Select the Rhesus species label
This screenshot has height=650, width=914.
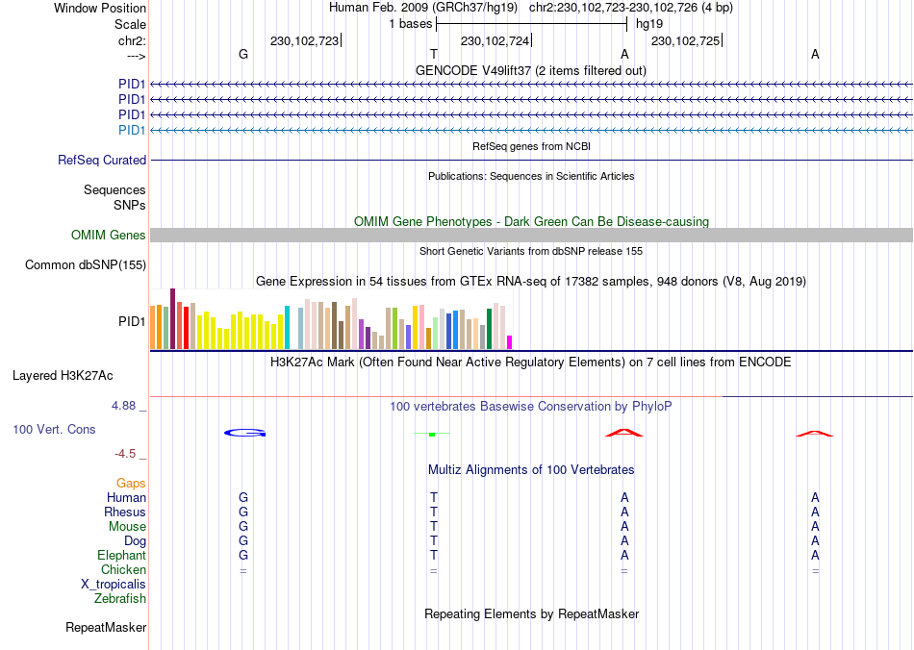tap(125, 512)
